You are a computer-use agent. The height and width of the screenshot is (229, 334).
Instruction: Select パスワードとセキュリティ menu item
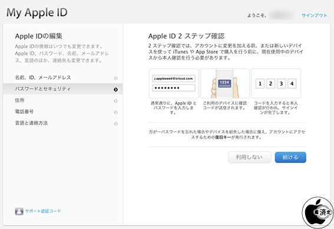click(x=63, y=89)
